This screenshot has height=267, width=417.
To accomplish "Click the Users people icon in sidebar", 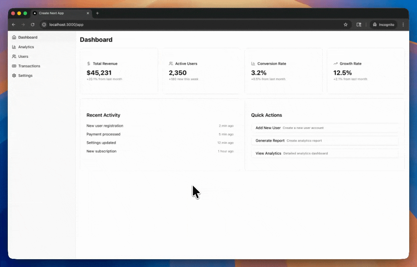I will (x=14, y=57).
